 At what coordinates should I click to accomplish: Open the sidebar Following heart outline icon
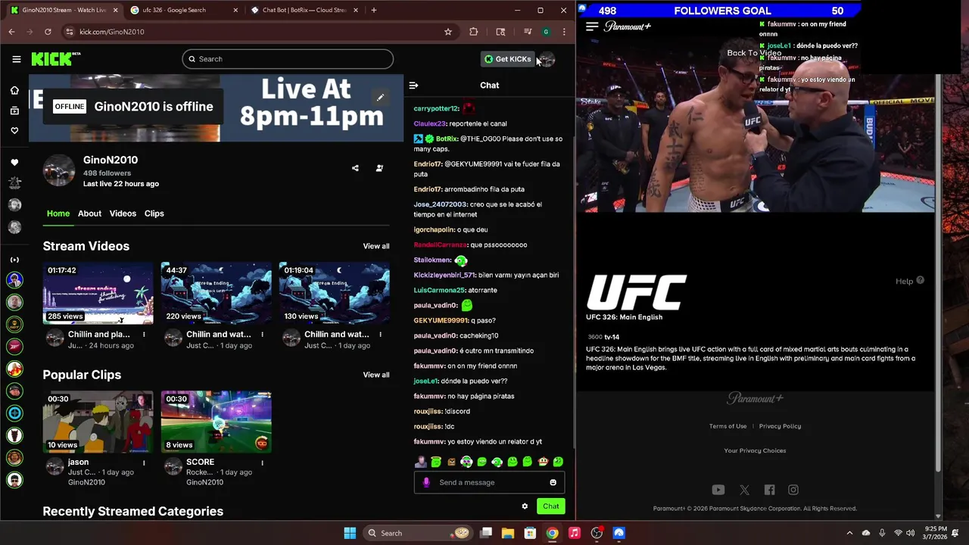[x=14, y=130]
